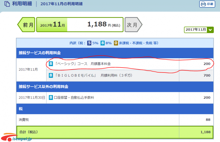Click the printer icon in print button

point(203,4)
